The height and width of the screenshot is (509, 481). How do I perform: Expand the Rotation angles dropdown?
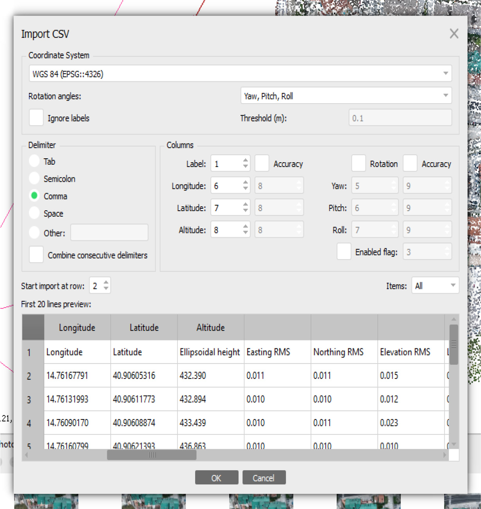445,96
